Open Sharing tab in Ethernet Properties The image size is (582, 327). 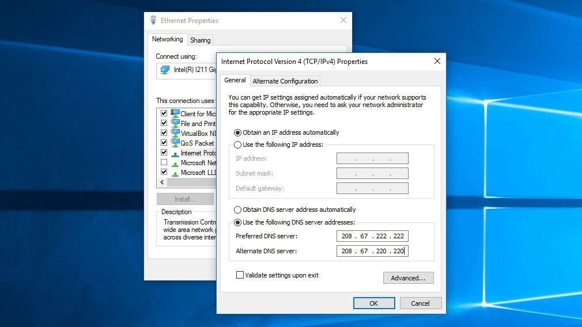click(x=201, y=40)
